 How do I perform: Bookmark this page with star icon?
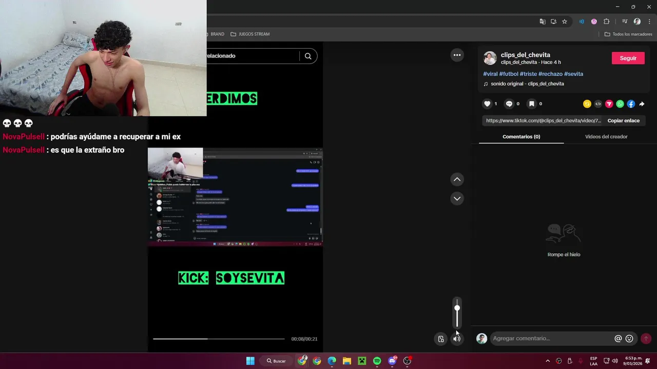coord(565,22)
